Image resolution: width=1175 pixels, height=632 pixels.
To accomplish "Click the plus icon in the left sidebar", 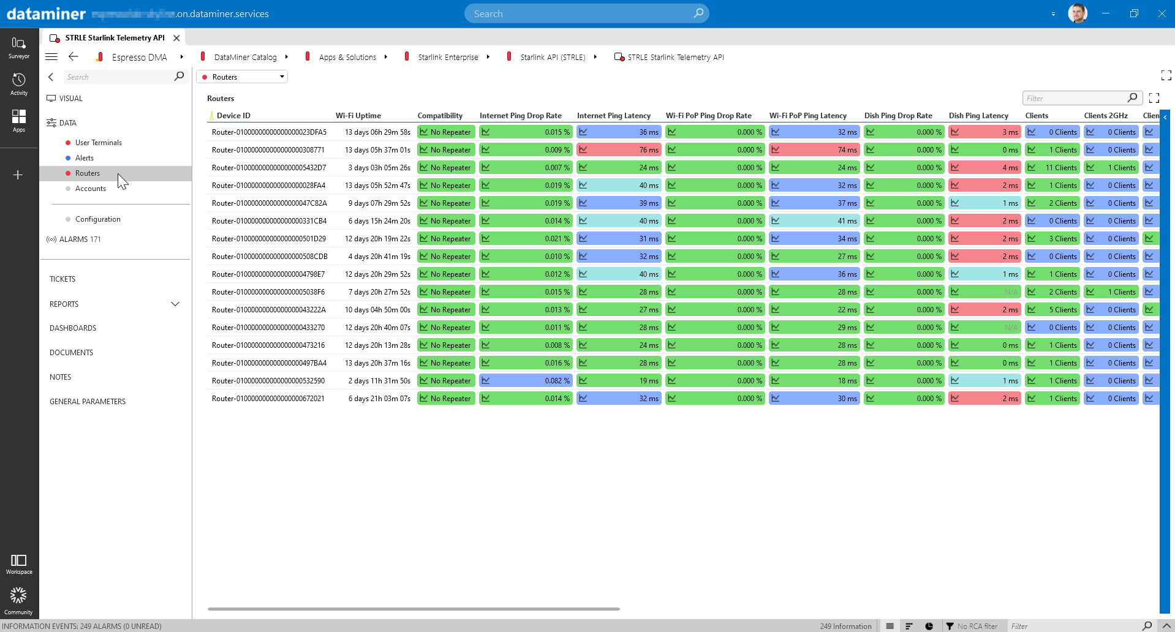I will pyautogui.click(x=18, y=175).
